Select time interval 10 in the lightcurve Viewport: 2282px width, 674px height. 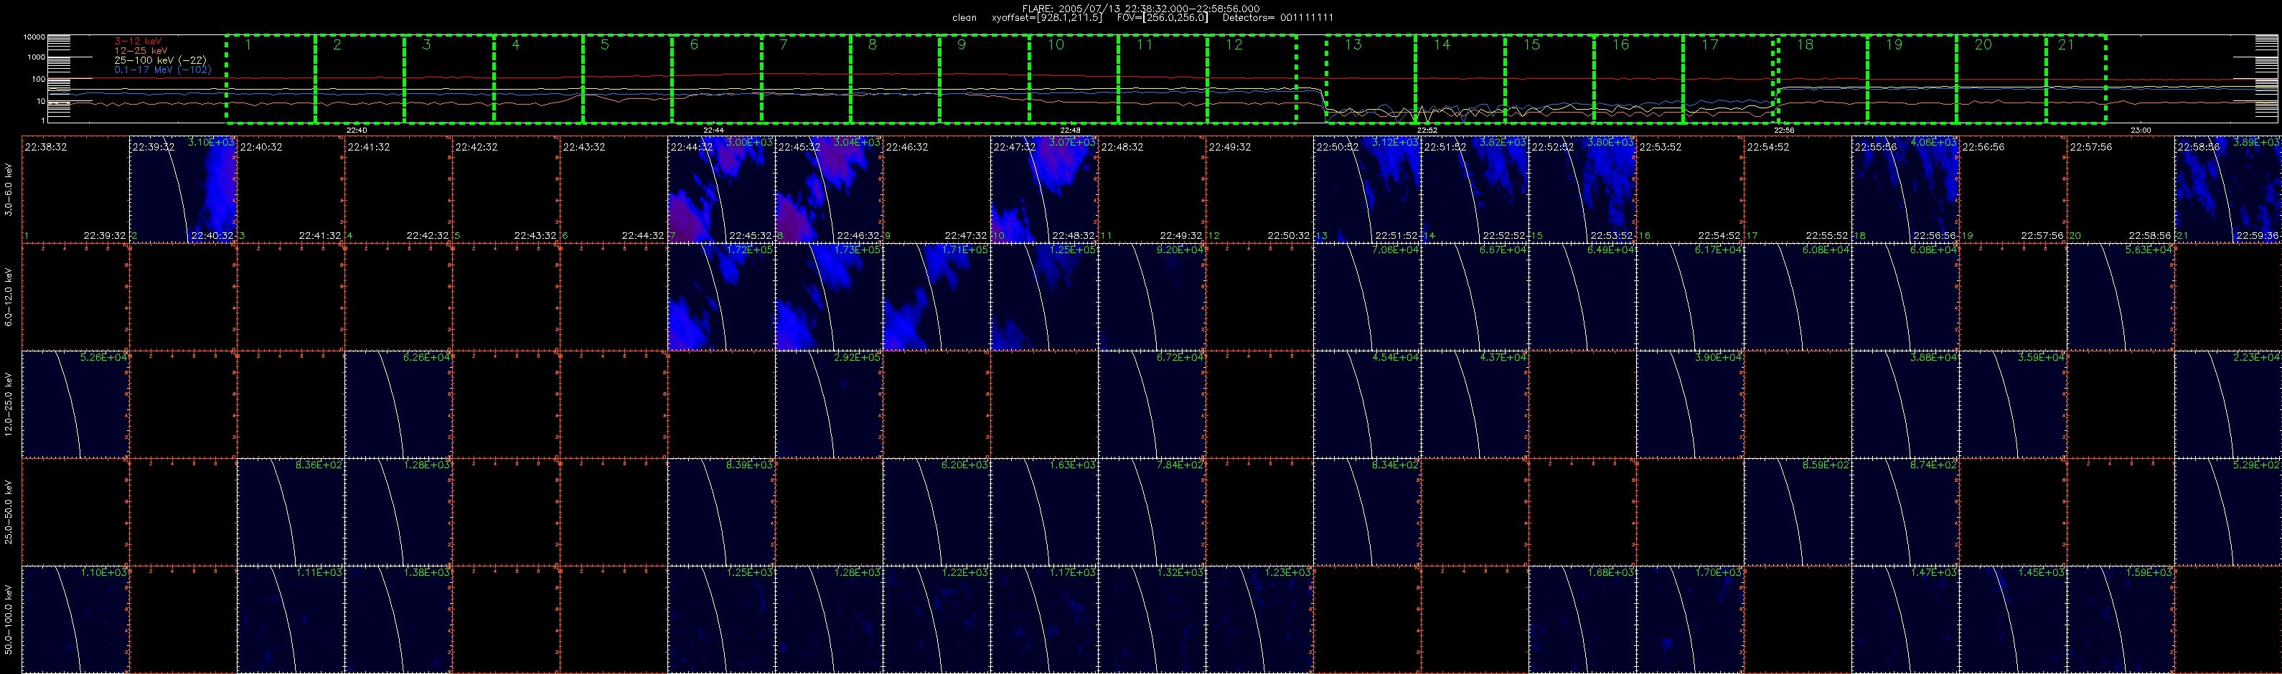point(1074,79)
